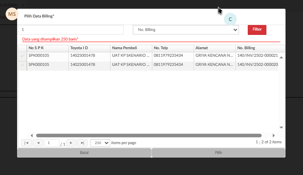Screen dimensions: 303x175
Task: Click the horizontal scrollbar left arrow
Action: tap(32, 135)
